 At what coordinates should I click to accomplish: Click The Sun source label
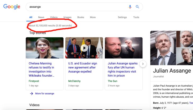113,81
